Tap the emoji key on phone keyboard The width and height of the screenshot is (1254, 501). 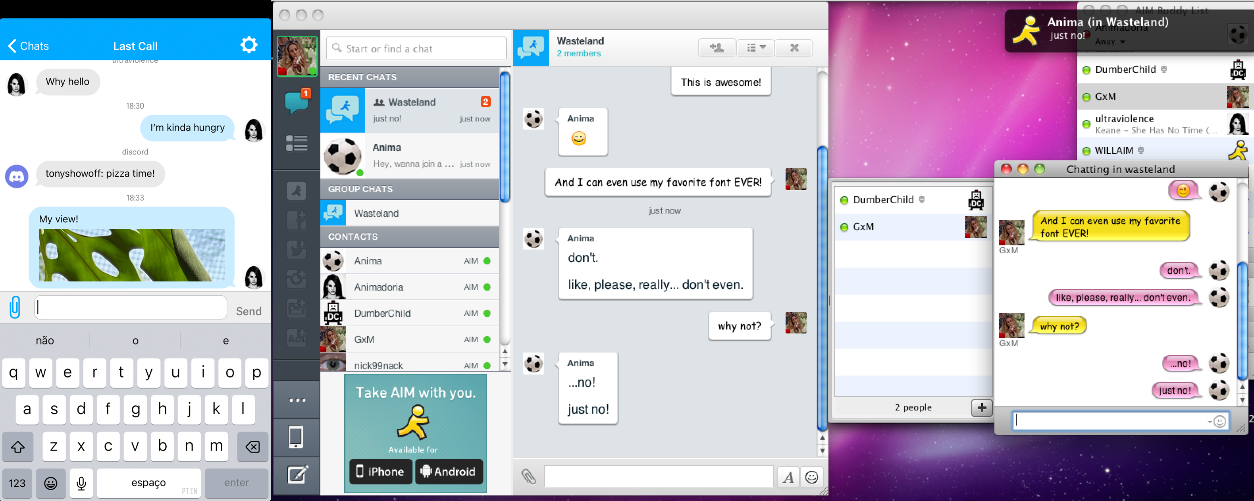click(51, 483)
